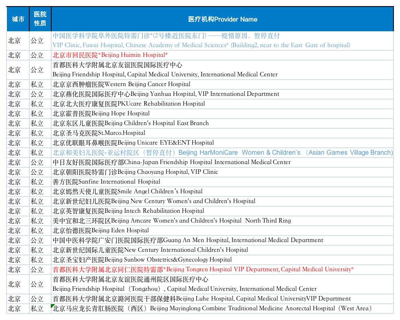Select 私立 cell in Intech Rehabilitation row
The width and height of the screenshot is (400, 320).
tap(40, 211)
